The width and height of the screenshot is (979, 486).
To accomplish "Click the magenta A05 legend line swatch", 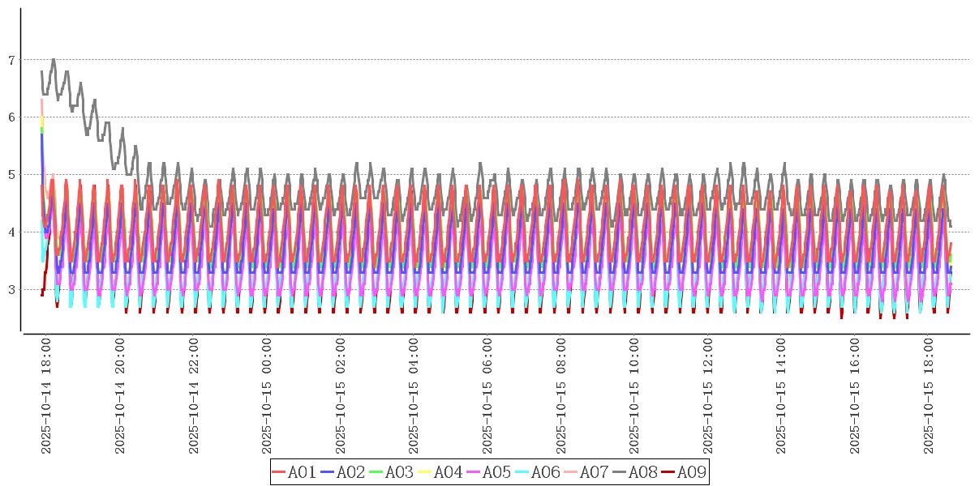I will pyautogui.click(x=474, y=472).
